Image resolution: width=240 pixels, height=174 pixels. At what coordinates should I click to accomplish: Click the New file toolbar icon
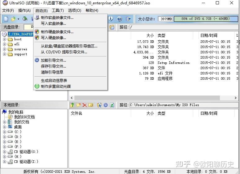click(x=6, y=19)
